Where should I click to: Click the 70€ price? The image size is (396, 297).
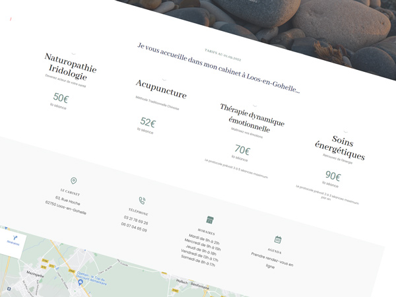(x=242, y=150)
